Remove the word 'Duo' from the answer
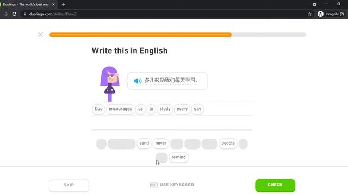This screenshot has width=348, height=195. pyautogui.click(x=98, y=109)
